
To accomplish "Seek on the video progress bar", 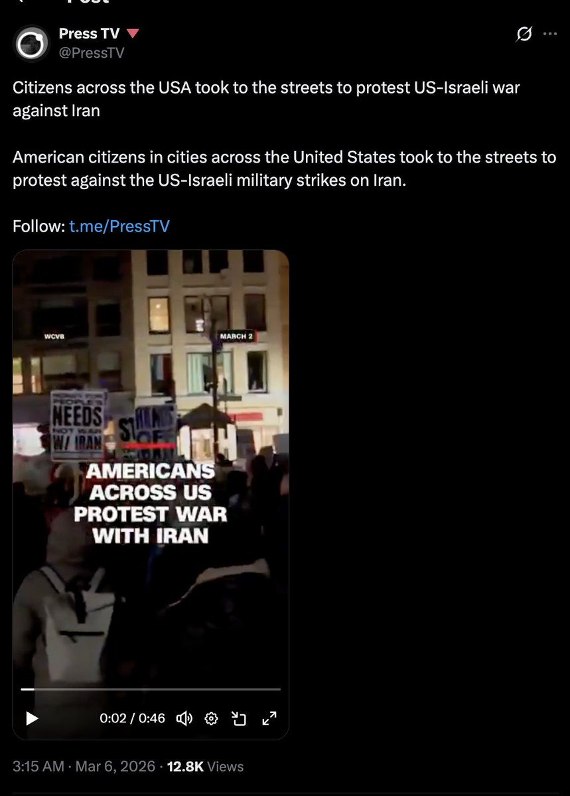I will tap(151, 690).
